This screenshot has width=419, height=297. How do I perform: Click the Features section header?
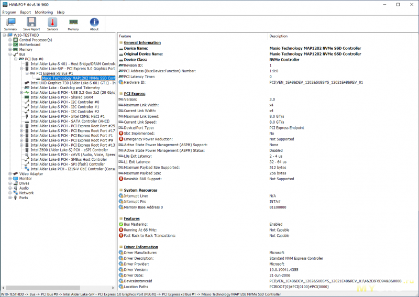(x=131, y=218)
